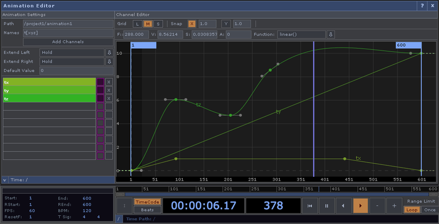This screenshot has height=224, width=439.
Task: Click the ty channel color swatch
Action: [x=100, y=90]
